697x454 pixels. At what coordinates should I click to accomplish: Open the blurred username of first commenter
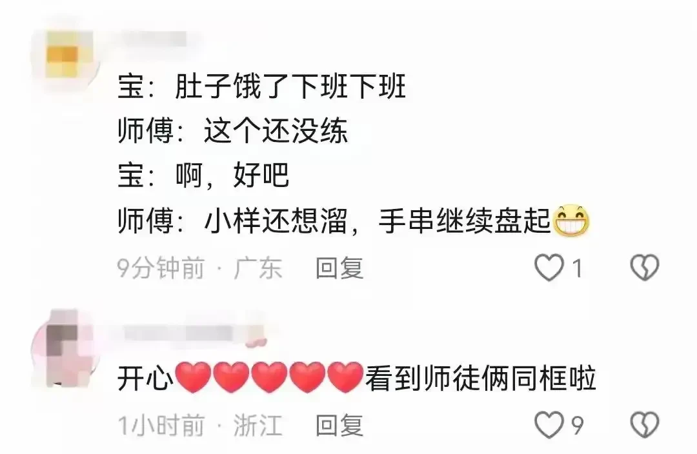click(x=152, y=39)
